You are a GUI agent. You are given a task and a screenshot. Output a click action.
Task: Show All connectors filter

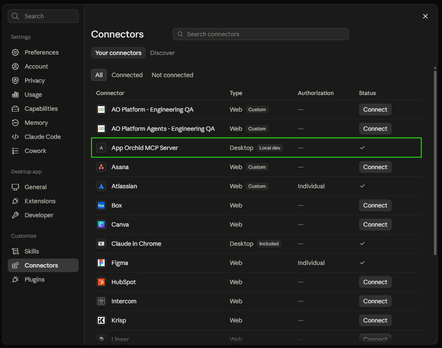[x=99, y=75]
